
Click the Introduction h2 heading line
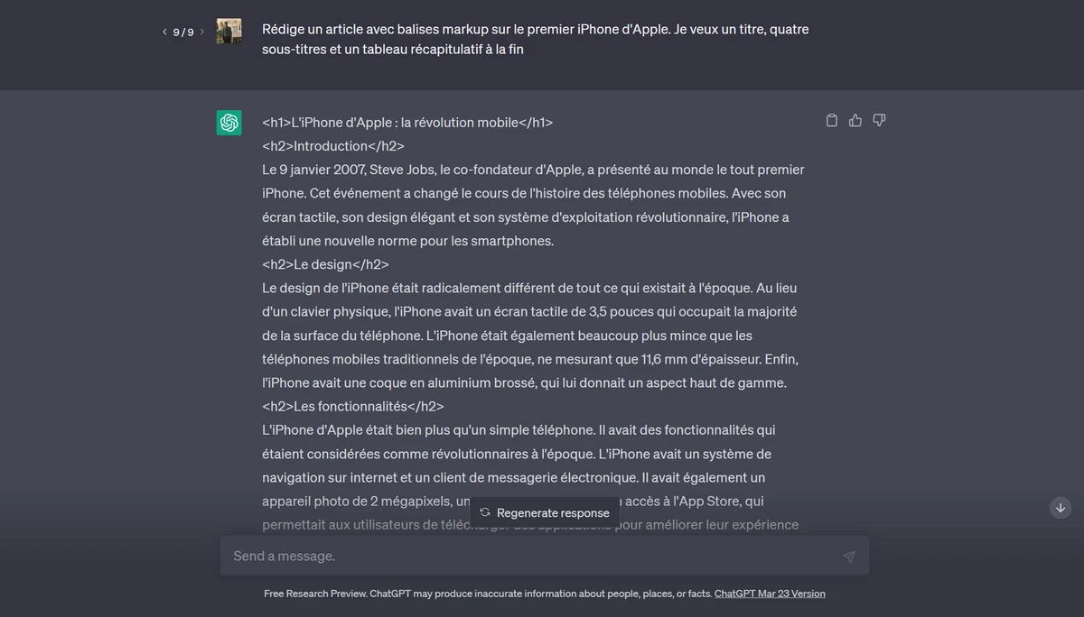[333, 146]
